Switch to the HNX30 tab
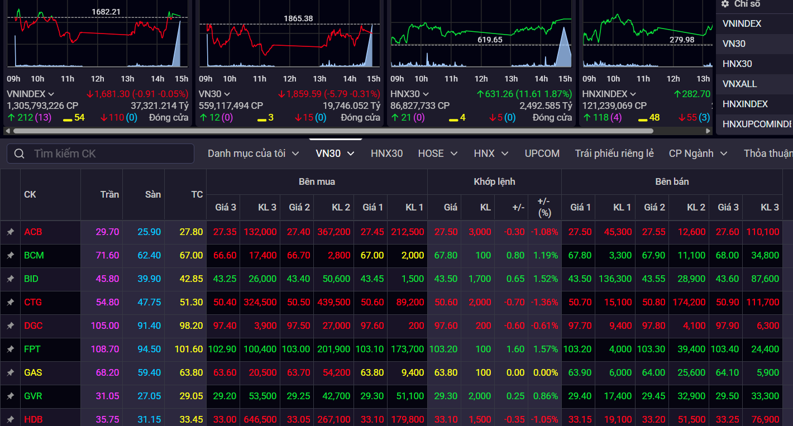 pyautogui.click(x=386, y=153)
